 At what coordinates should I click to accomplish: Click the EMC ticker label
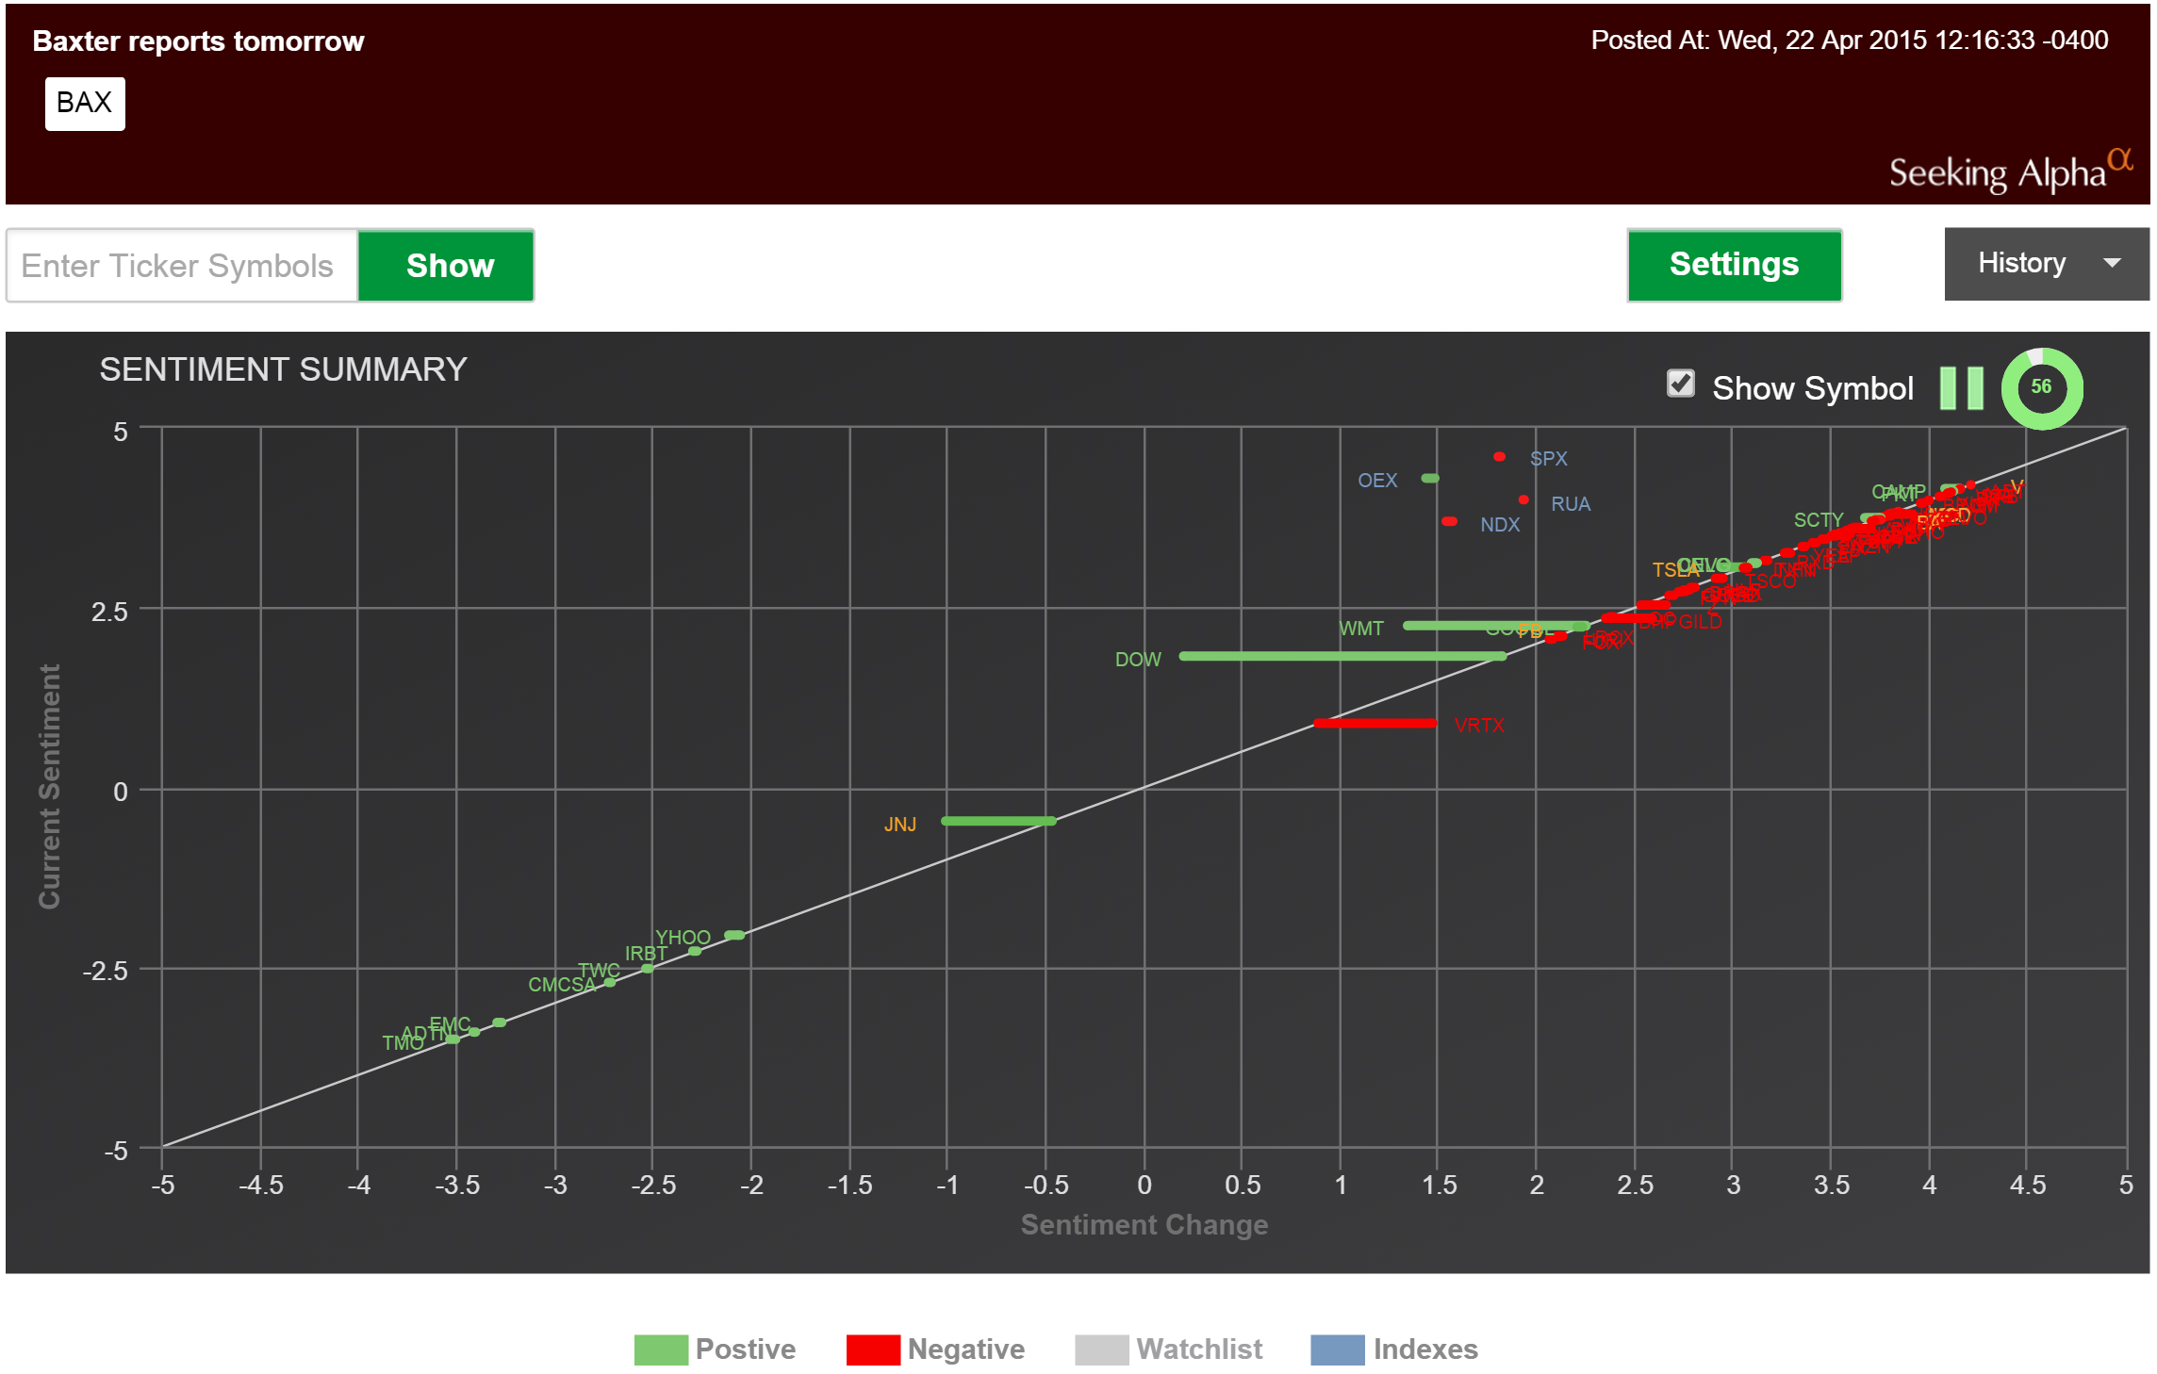coord(450,1023)
